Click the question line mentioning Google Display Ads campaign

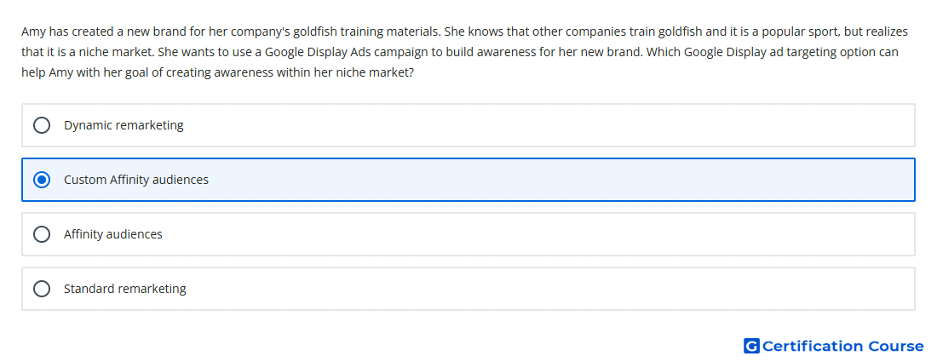(x=460, y=52)
